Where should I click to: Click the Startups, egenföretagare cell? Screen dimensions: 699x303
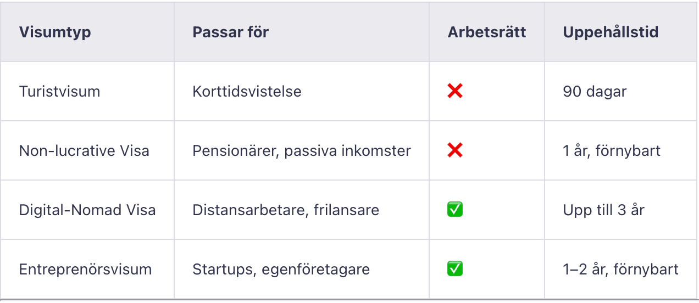coord(281,269)
